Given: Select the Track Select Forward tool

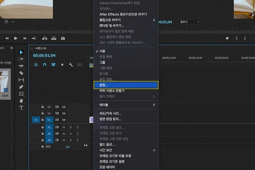Looking at the screenshot, I should coord(21,59).
